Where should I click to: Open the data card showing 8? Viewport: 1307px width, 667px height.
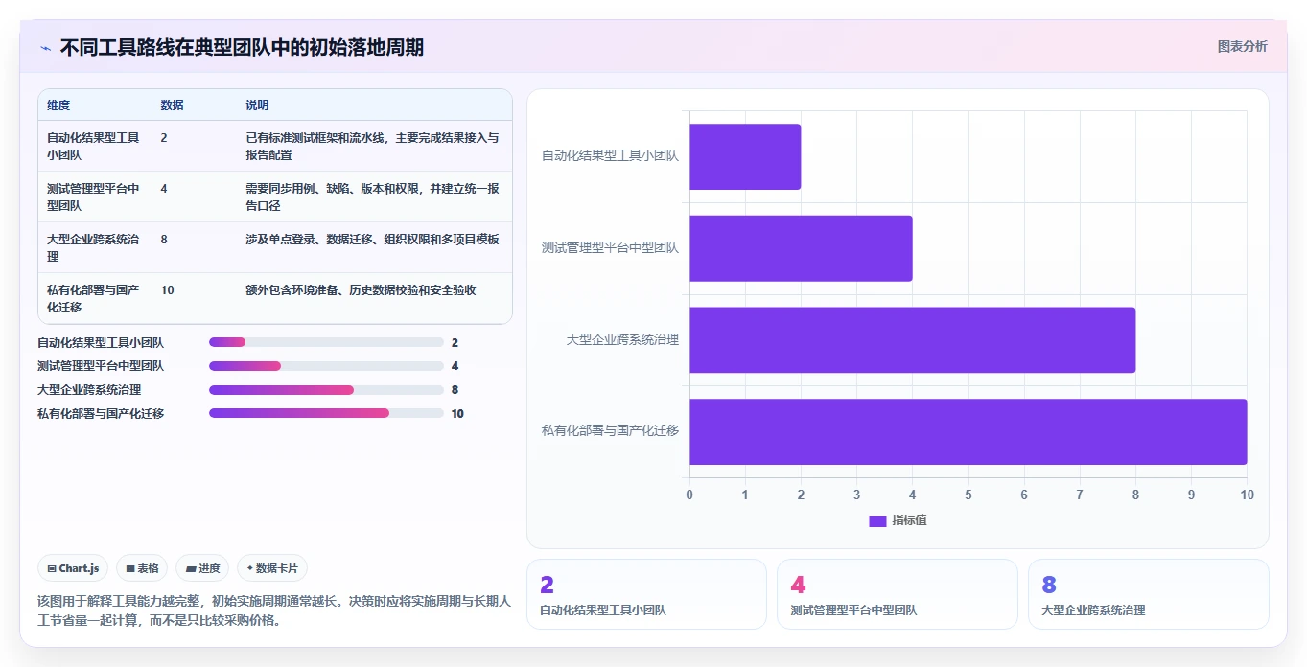click(1149, 594)
